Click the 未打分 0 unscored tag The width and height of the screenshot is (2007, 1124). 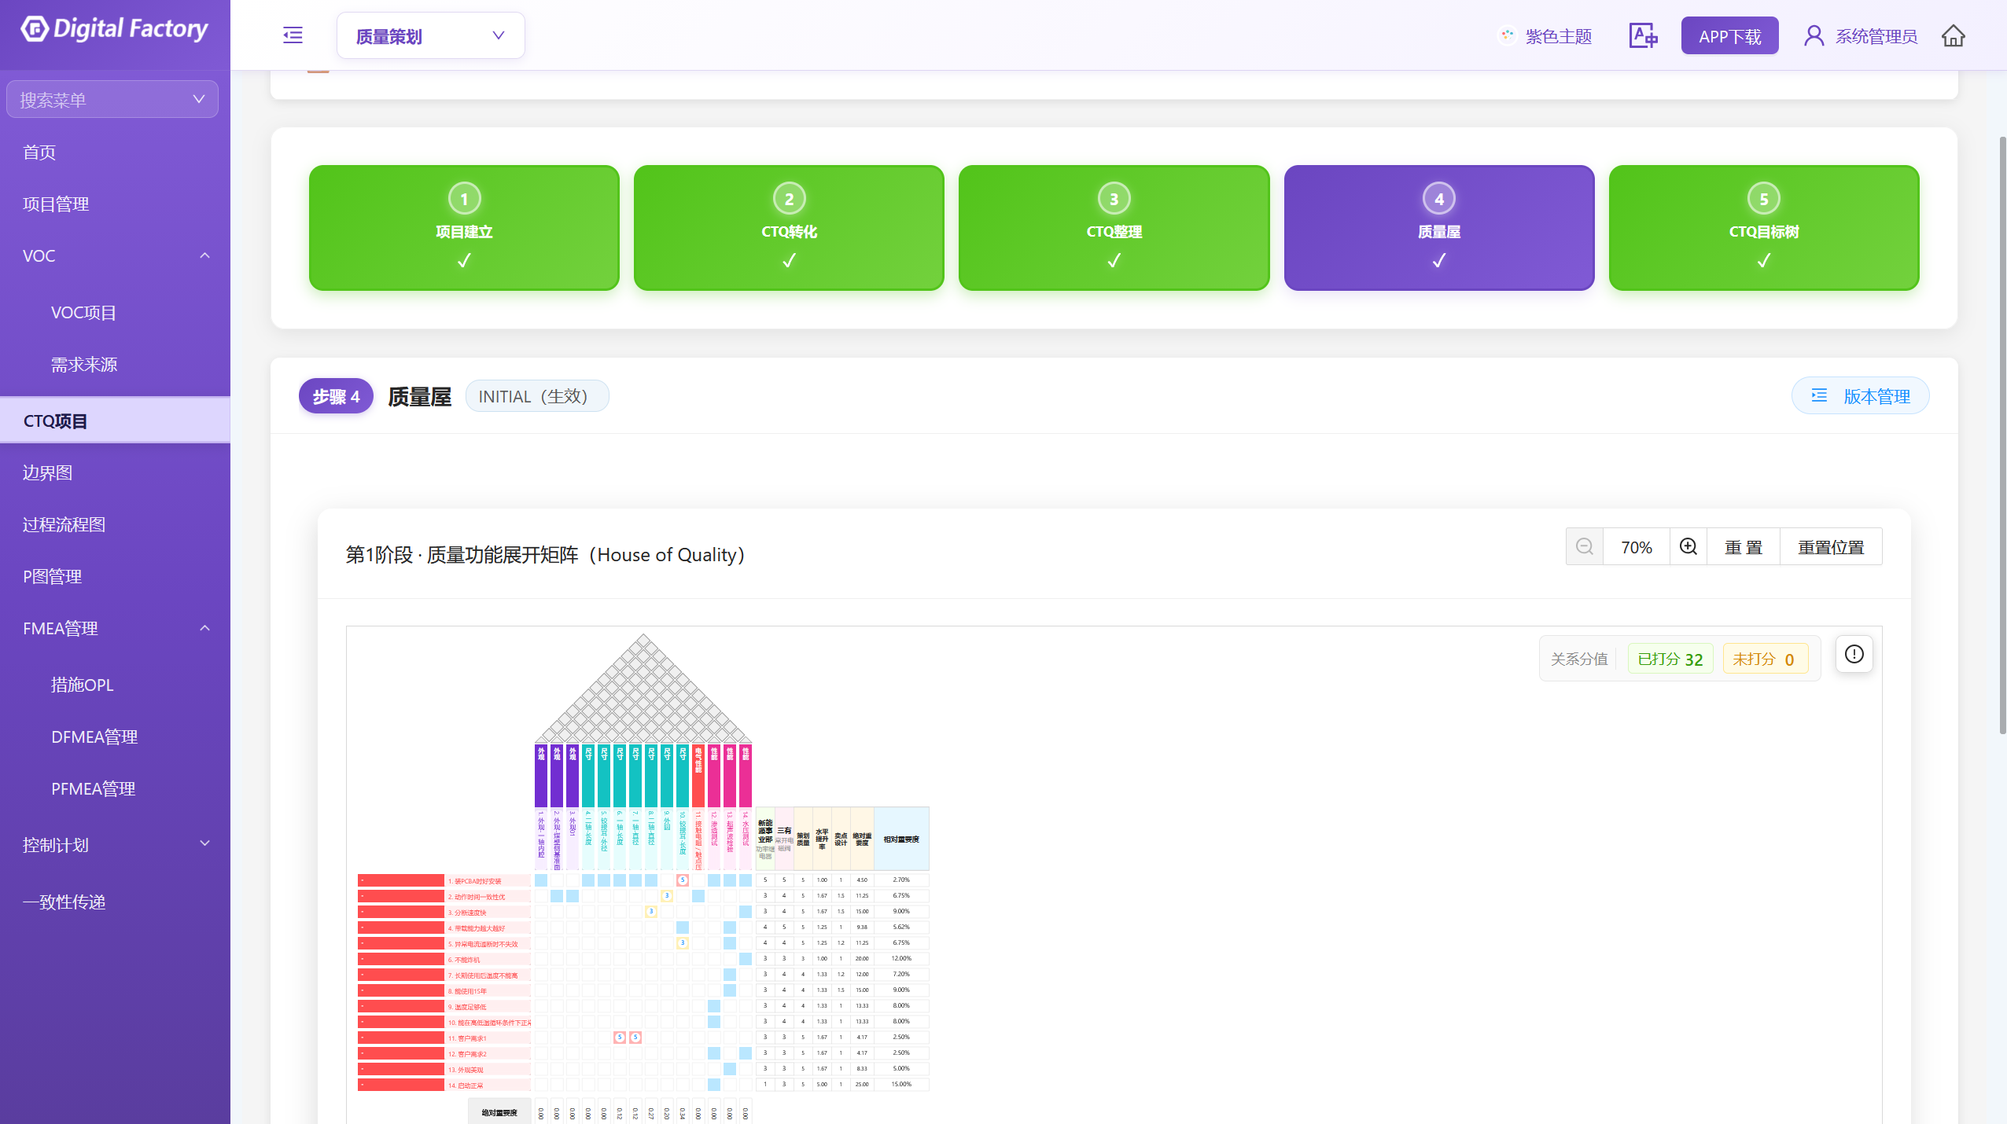click(1765, 659)
